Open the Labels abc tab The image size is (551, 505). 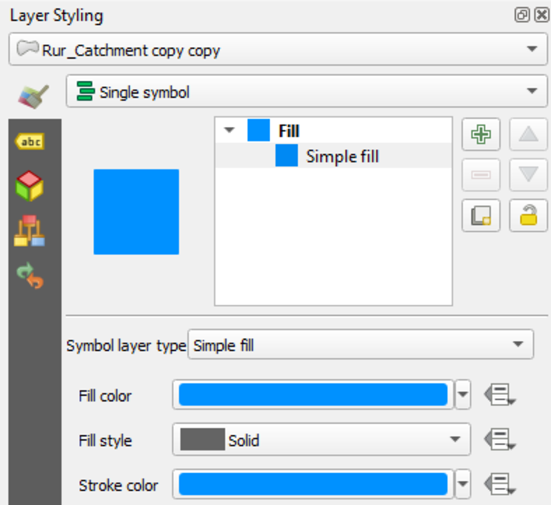pyautogui.click(x=30, y=141)
